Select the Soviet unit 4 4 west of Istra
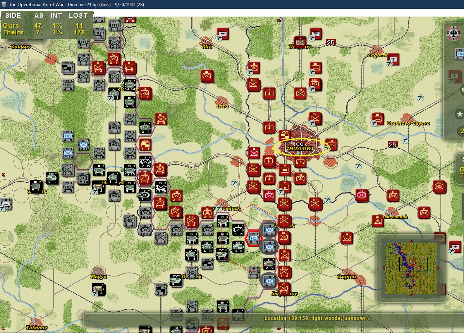 point(161,119)
